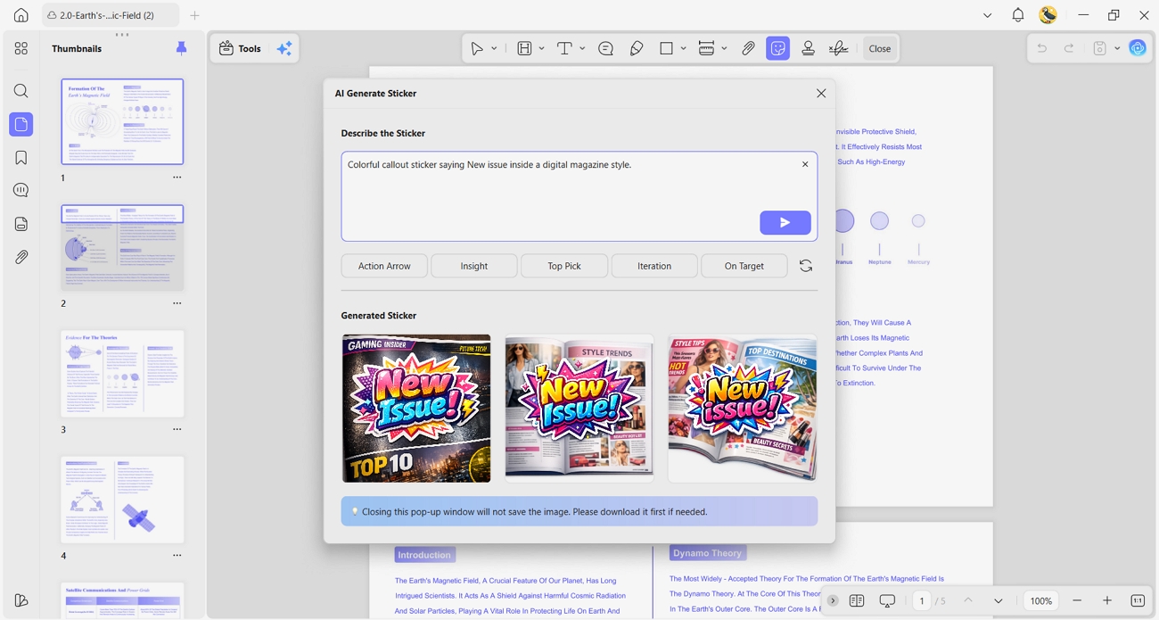Submit the sticker description with send button
The image size is (1159, 620).
point(785,222)
